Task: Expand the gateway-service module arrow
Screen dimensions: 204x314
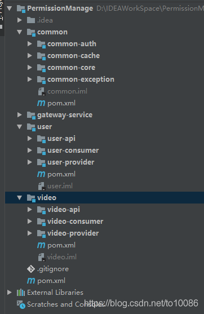Action: pos(20,115)
